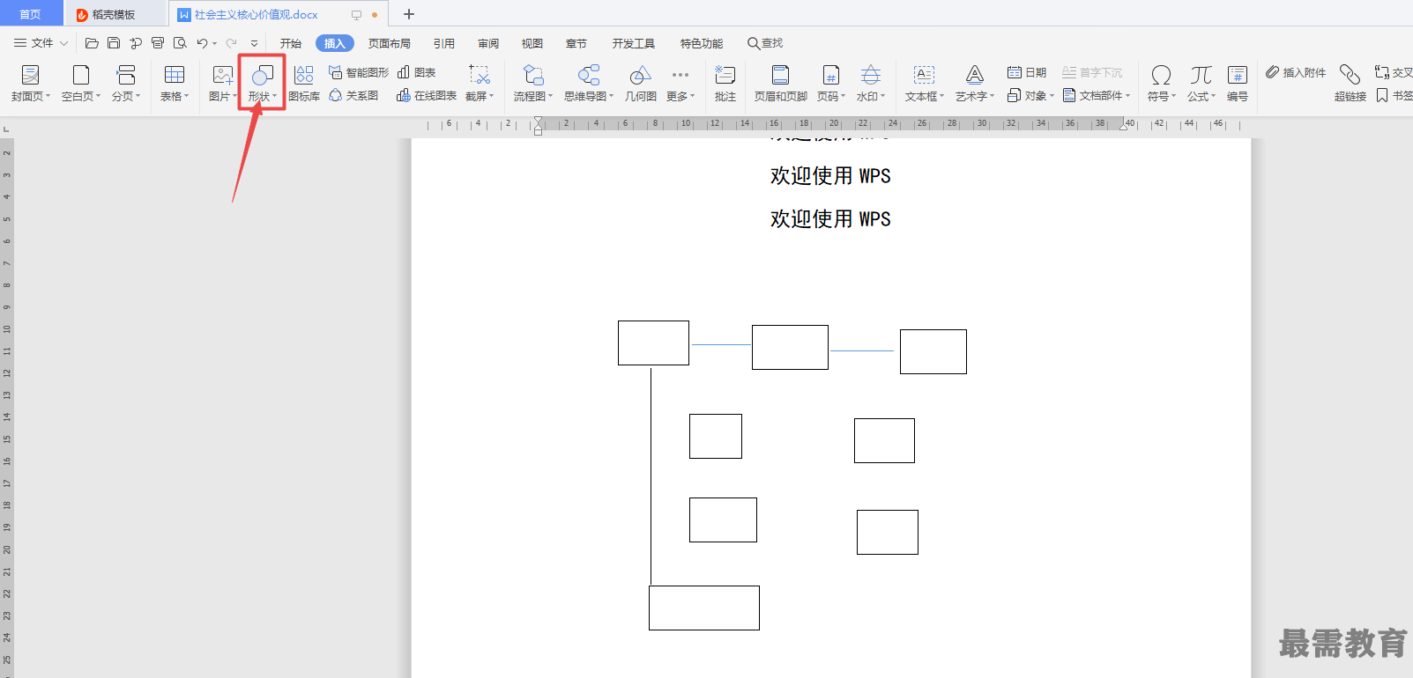The image size is (1413, 678).
Task: Switch to the 开始 ribbon tab
Action: point(291,43)
